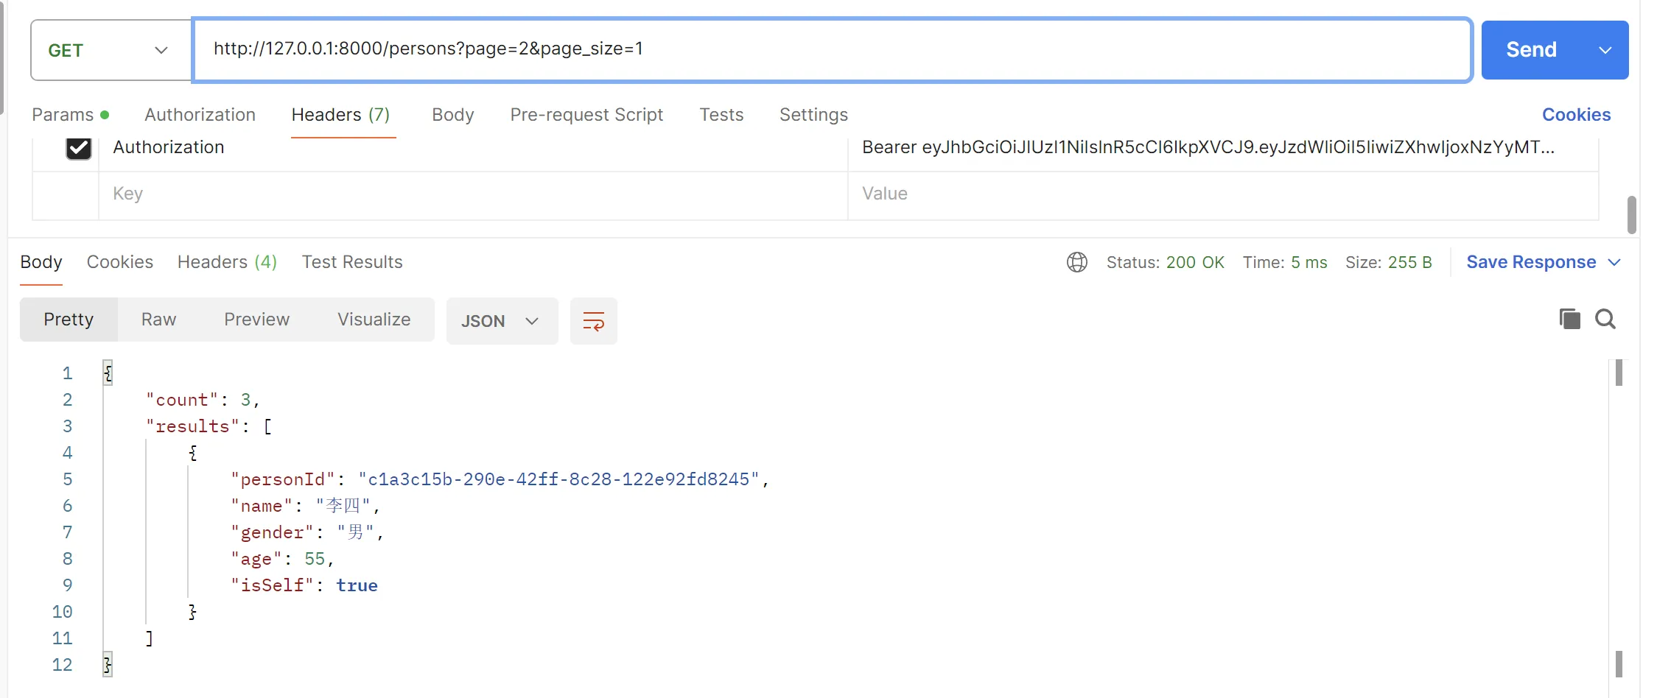Click the request URL field
Viewport: 1657px width, 698px height.
pyautogui.click(x=832, y=49)
